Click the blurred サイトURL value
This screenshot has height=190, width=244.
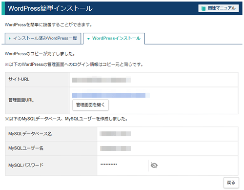pyautogui.click(x=102, y=80)
